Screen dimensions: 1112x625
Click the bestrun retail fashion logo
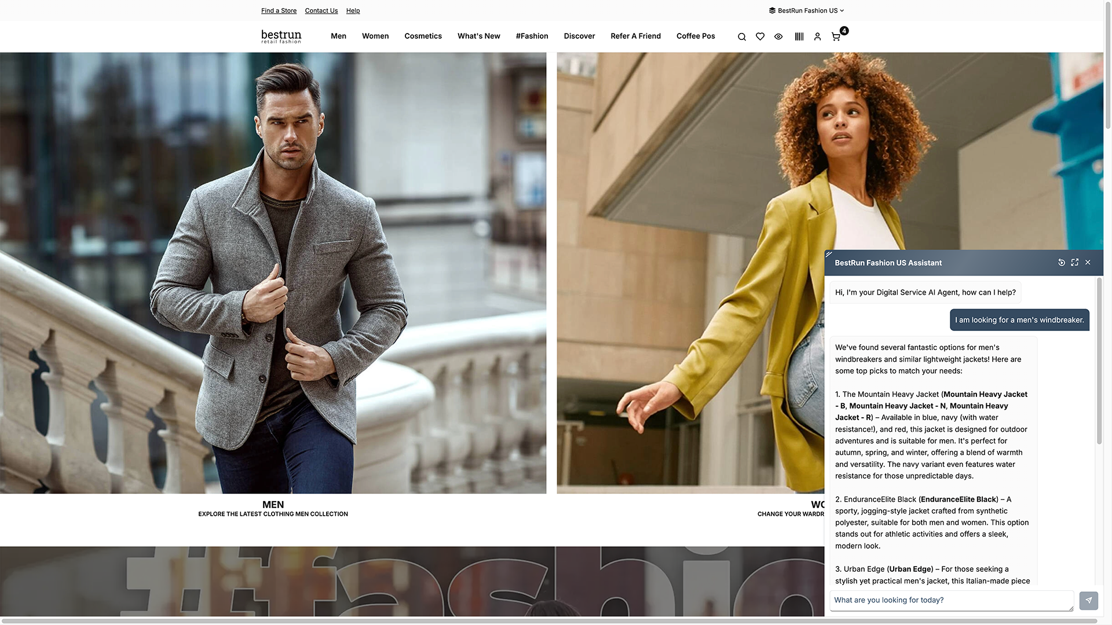(x=281, y=36)
